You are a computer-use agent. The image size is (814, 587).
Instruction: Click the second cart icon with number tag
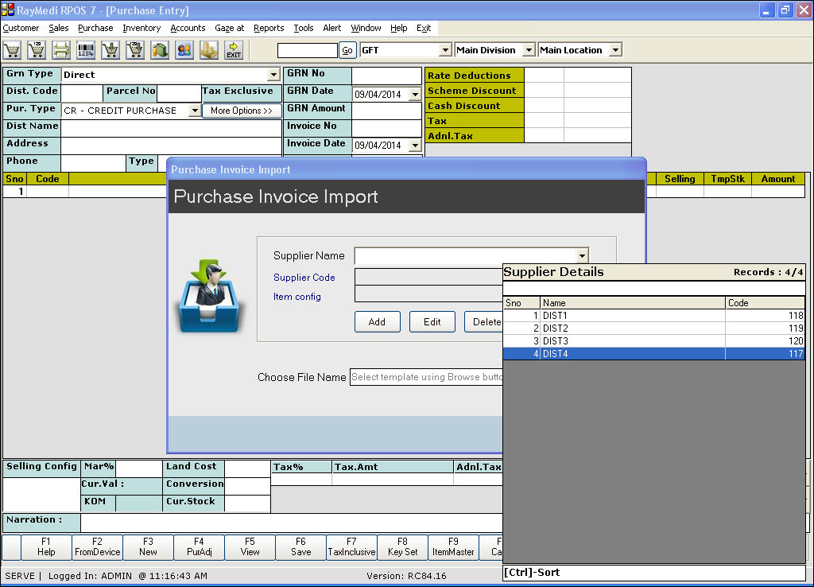click(37, 50)
